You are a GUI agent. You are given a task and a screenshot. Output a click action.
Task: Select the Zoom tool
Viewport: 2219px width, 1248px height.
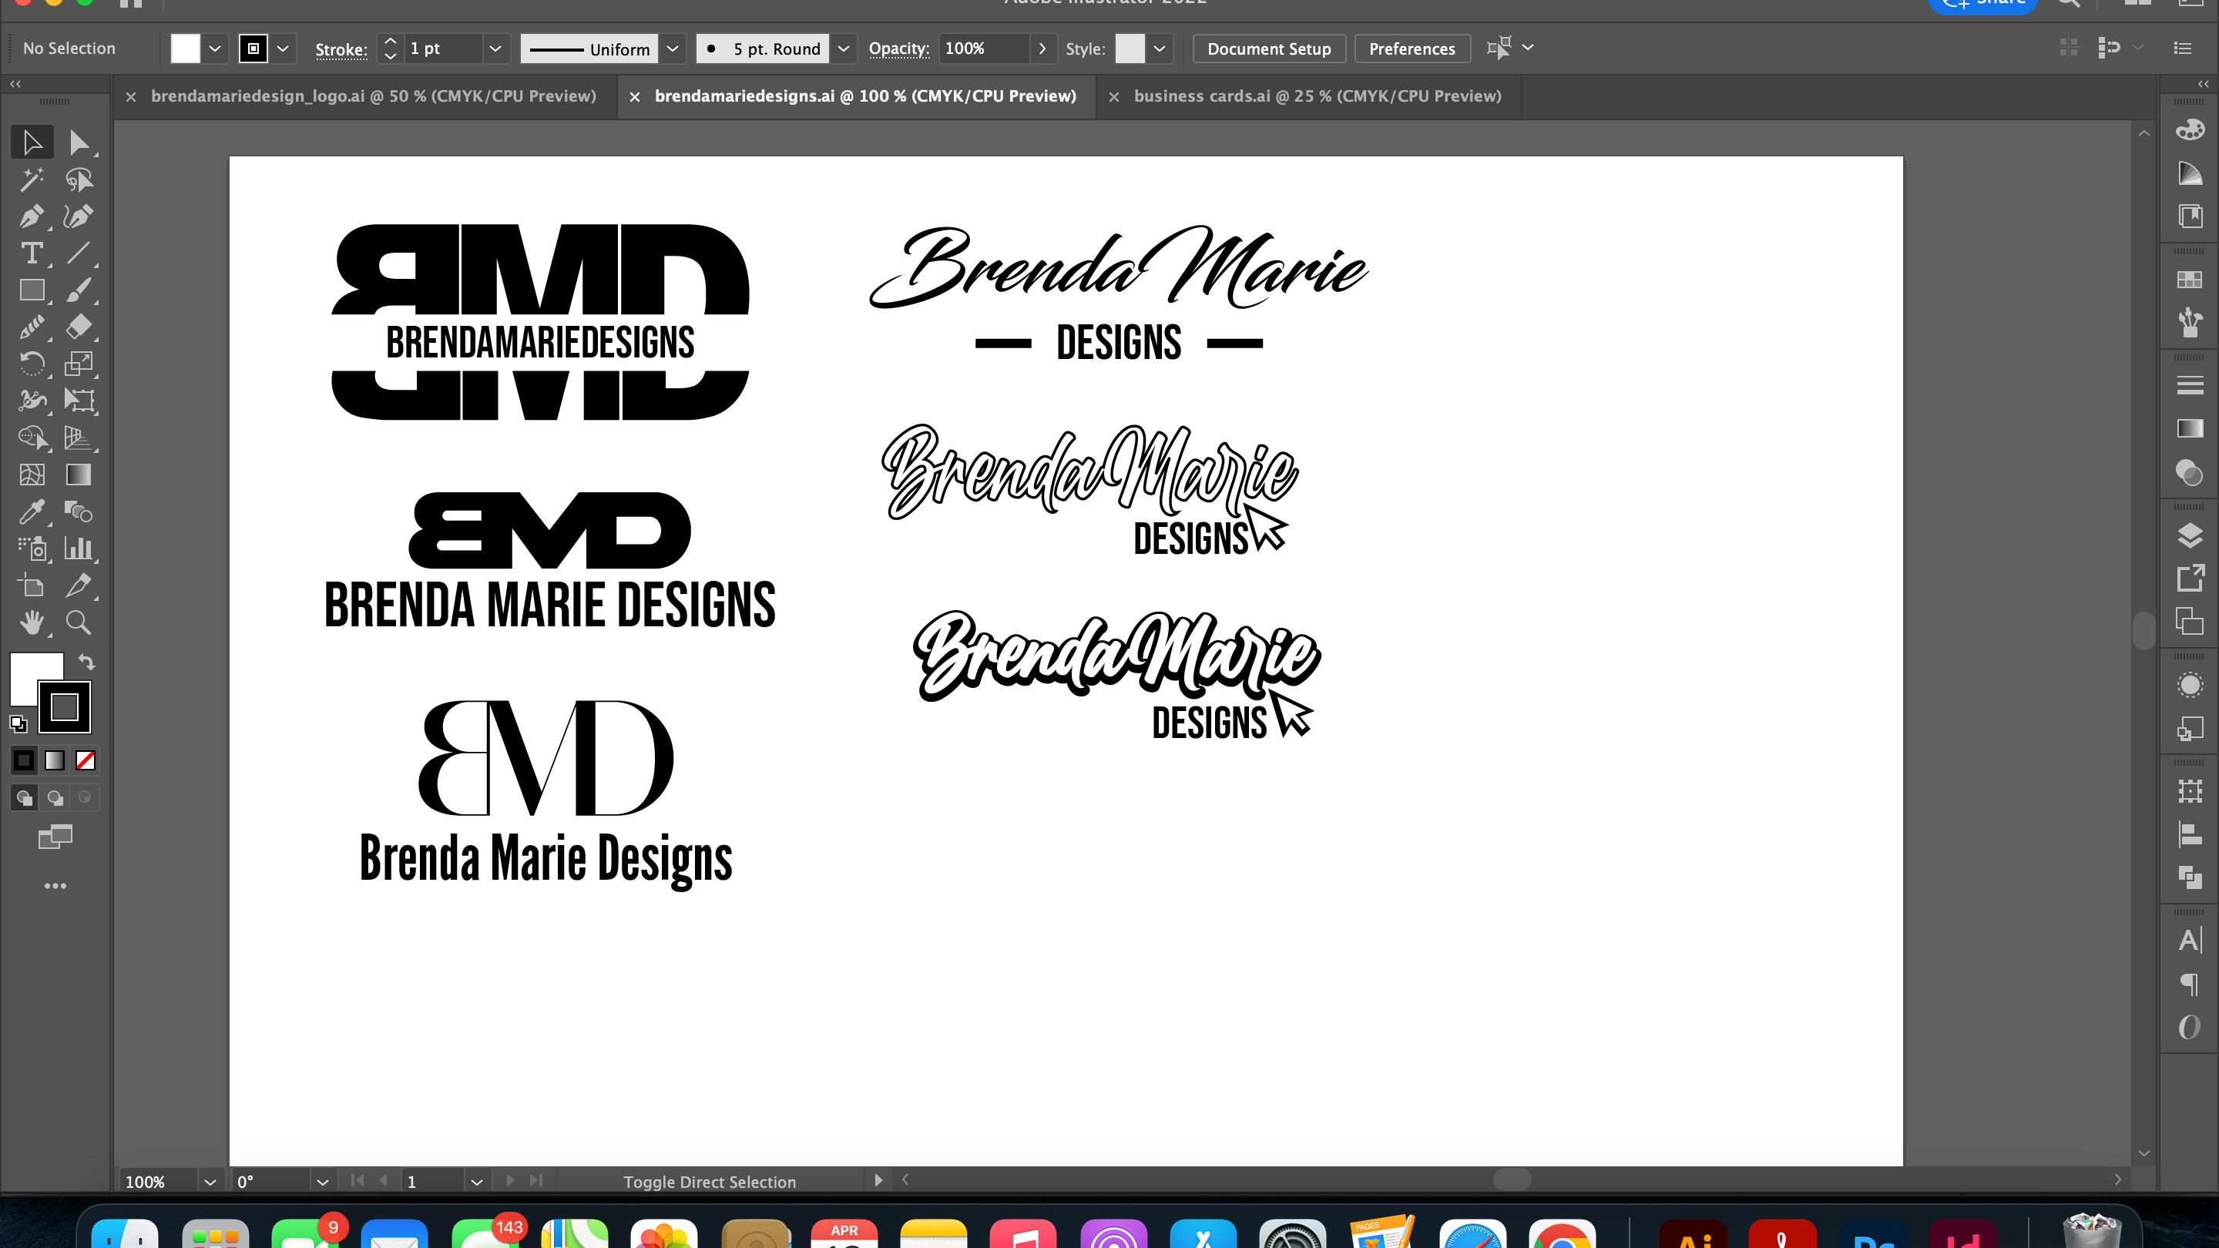tap(79, 622)
